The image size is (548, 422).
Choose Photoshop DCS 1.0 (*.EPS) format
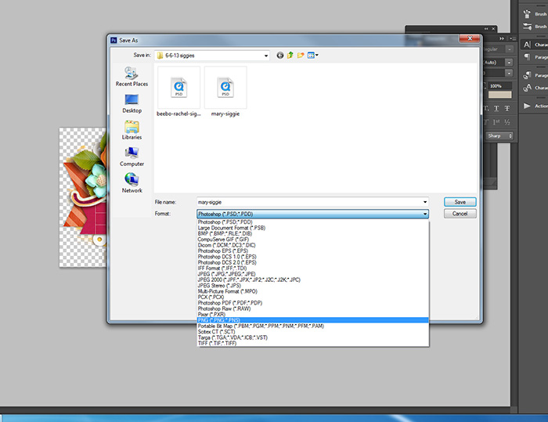pos(312,257)
